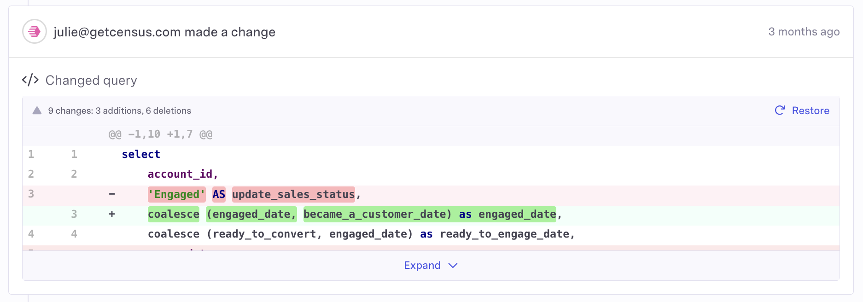Expand the full changed query diff
Image resolution: width=863 pixels, height=302 pixels.
click(x=422, y=266)
